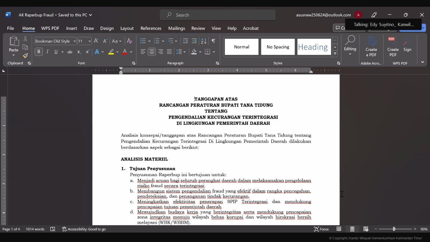430x242 pixels.
Task: Switch to the Layout tab
Action: 127,28
